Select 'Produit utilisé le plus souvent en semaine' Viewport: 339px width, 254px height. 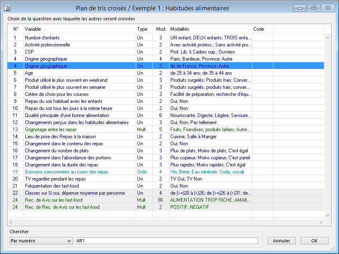coord(166,87)
